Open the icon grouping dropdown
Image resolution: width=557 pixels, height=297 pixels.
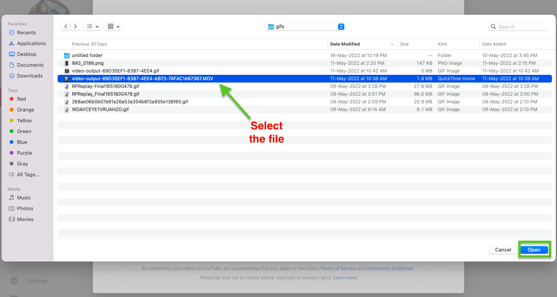tap(113, 26)
